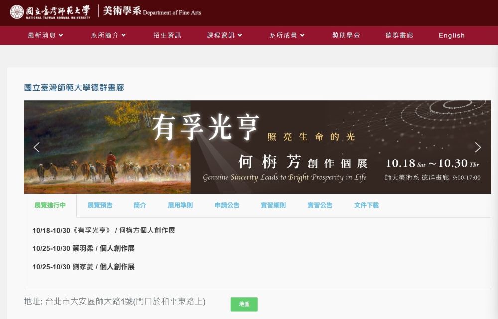Go to previous banner slide arrow
The width and height of the screenshot is (498, 319).
(37, 147)
